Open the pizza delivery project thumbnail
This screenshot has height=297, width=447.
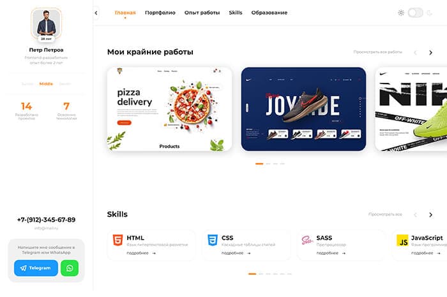coord(170,109)
